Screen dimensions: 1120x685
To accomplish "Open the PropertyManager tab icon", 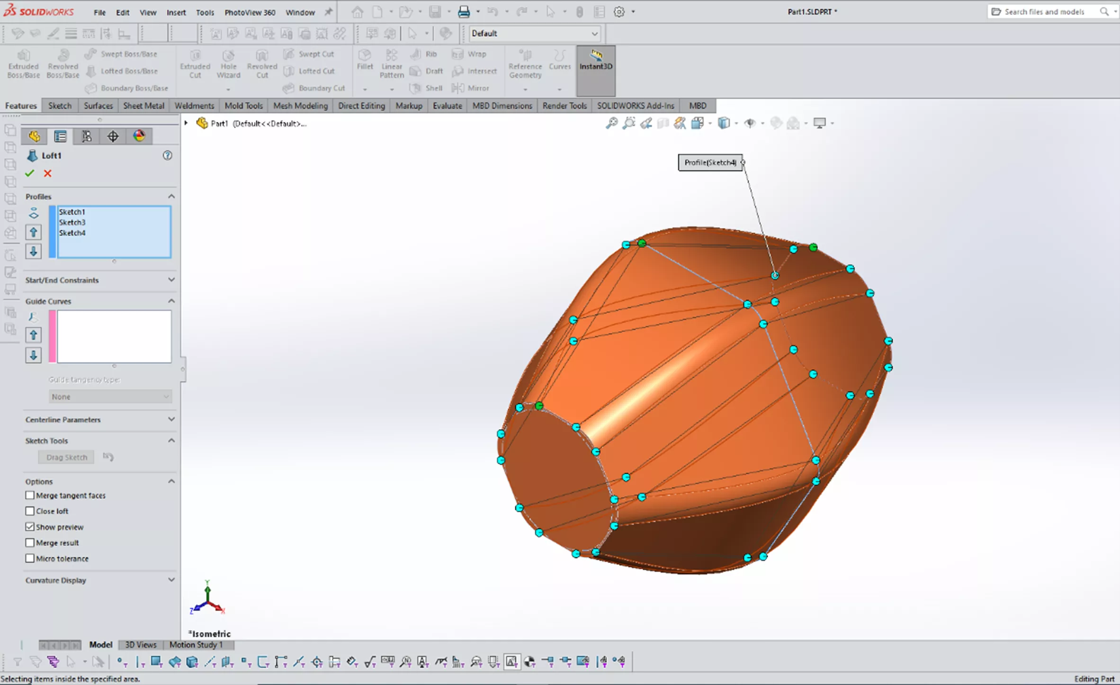I will coord(60,136).
